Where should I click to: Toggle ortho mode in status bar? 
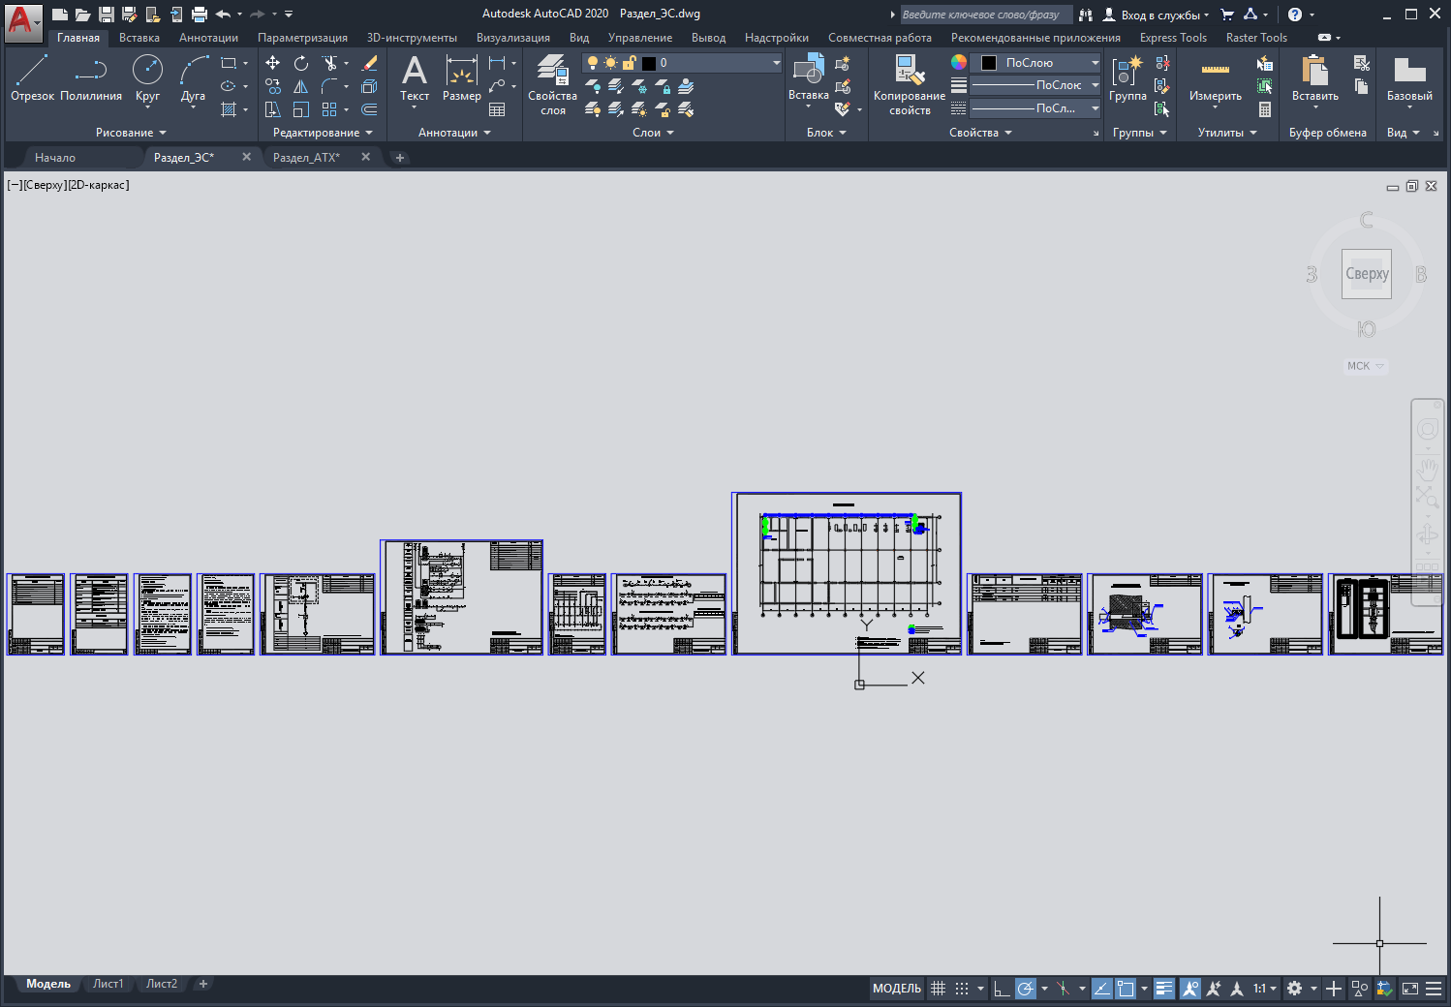(x=1002, y=989)
